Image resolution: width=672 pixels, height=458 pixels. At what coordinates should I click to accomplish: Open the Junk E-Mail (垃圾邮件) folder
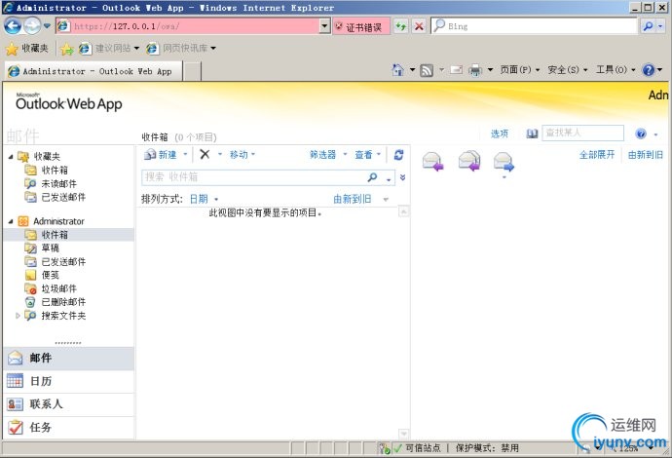[58, 289]
